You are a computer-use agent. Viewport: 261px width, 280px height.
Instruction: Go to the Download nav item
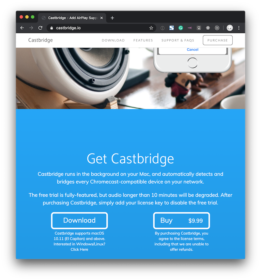point(113,41)
